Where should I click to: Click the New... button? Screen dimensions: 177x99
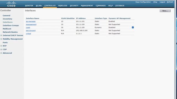point(165,11)
